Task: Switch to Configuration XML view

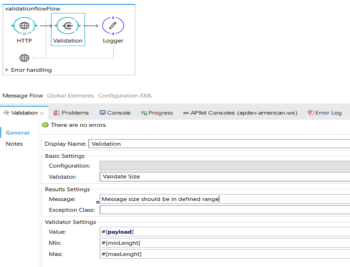Action: (125, 95)
